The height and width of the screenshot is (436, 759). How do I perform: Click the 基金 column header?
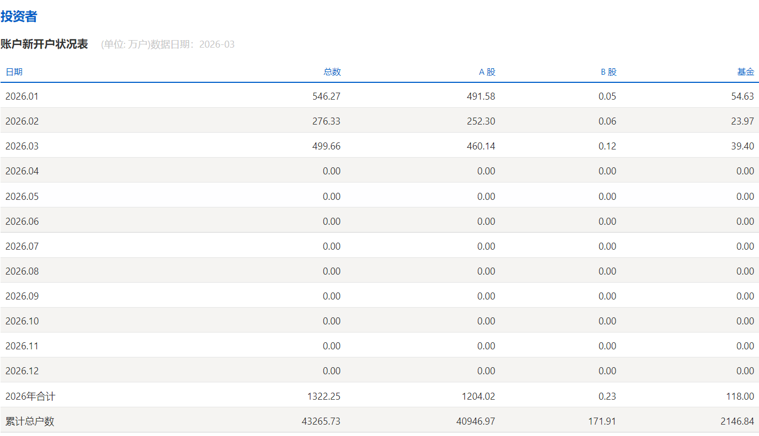click(745, 72)
